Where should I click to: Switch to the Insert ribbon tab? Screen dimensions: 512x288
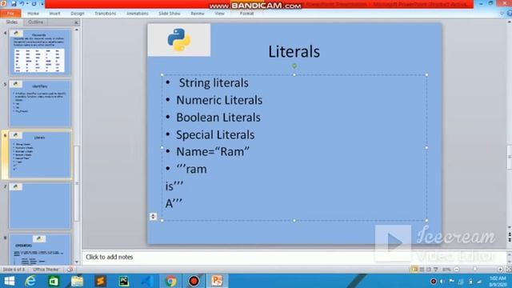point(54,14)
